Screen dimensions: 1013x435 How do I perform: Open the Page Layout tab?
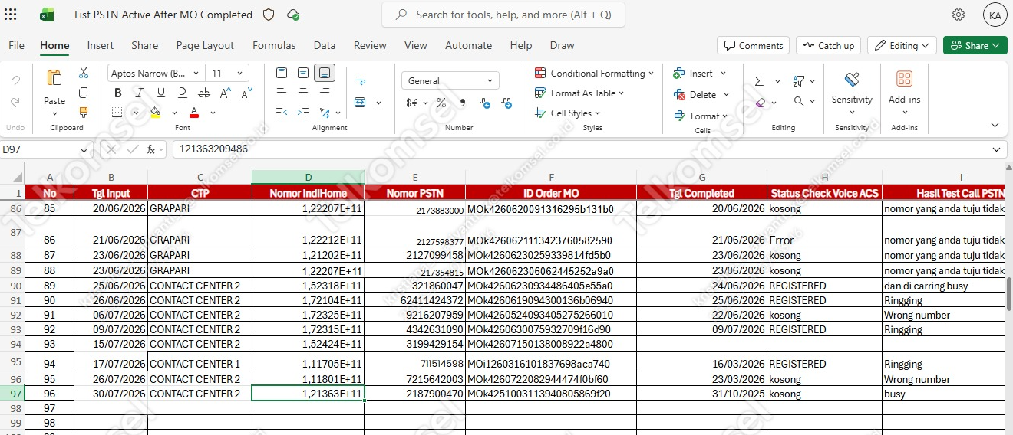click(x=205, y=45)
